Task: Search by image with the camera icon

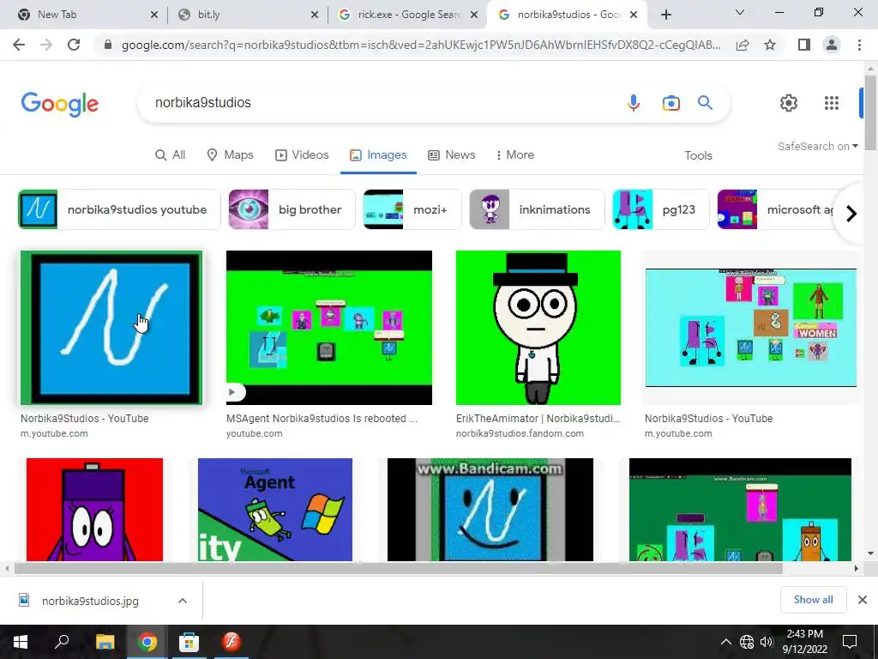Action: (671, 103)
